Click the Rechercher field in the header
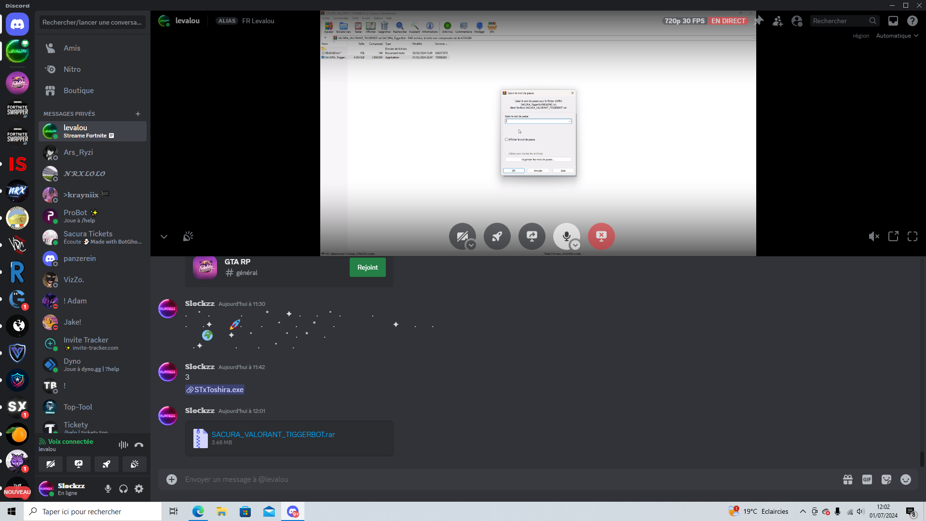This screenshot has height=521, width=926. point(844,21)
